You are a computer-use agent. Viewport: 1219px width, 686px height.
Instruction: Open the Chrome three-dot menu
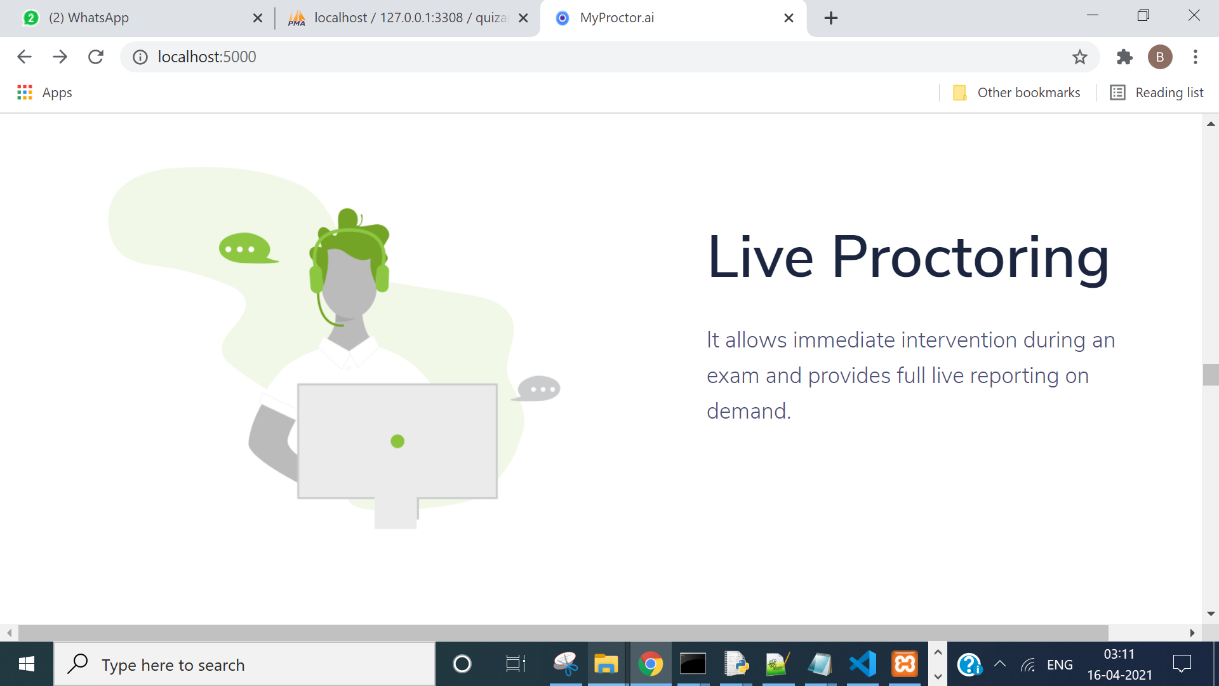(x=1195, y=57)
